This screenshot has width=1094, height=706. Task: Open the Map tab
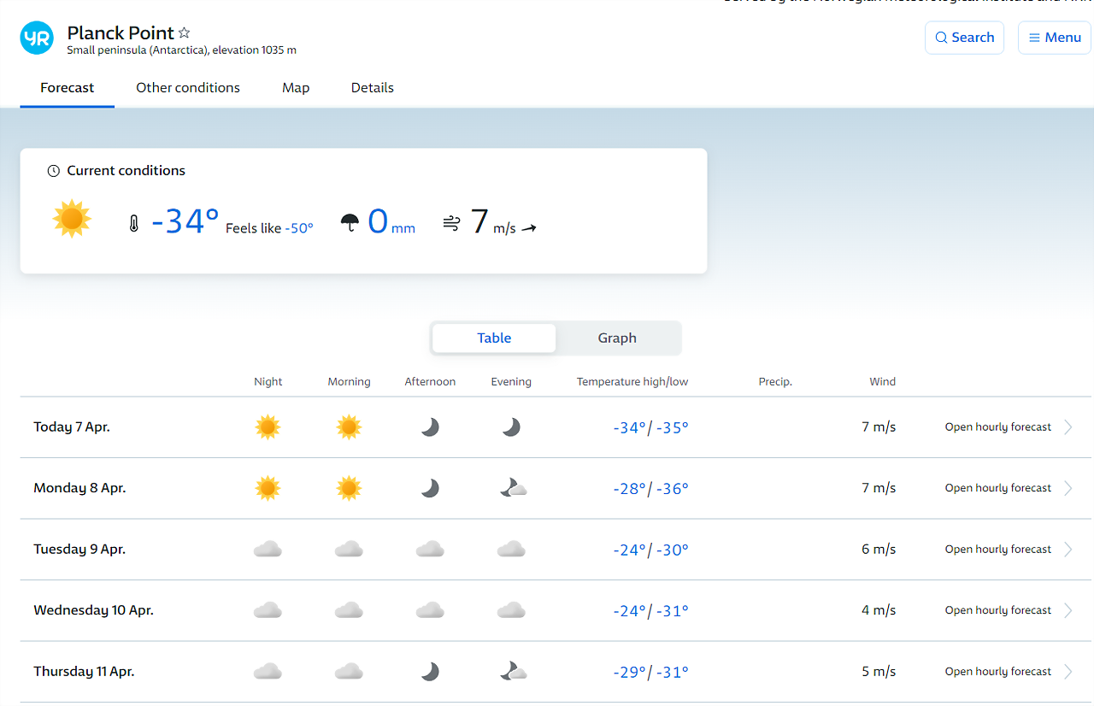pos(296,88)
